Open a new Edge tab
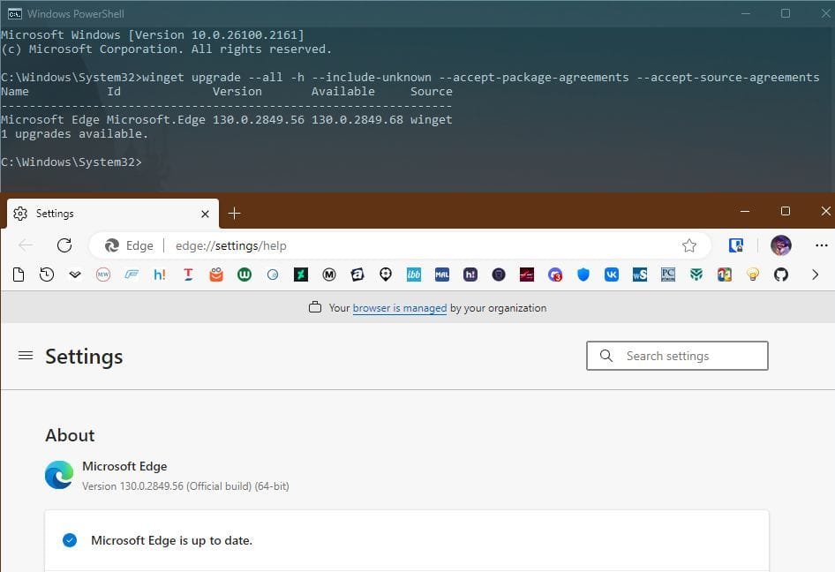 click(234, 214)
